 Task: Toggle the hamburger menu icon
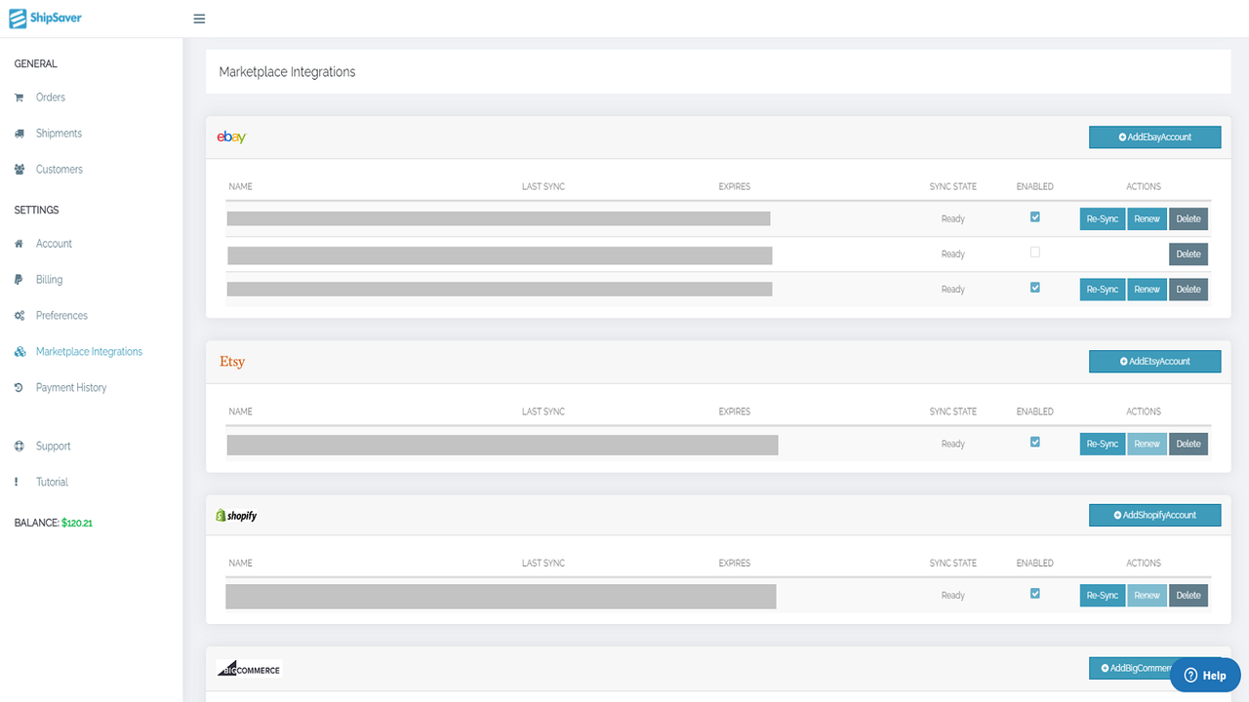tap(199, 19)
